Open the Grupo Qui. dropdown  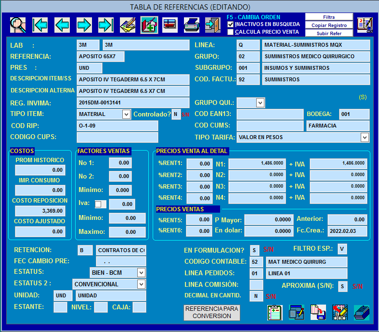[260, 103]
